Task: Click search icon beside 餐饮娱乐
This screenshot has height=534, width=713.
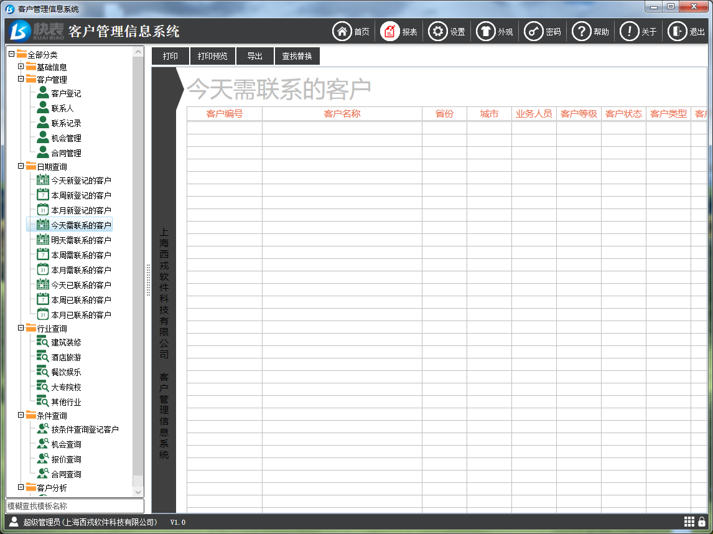Action: [43, 372]
